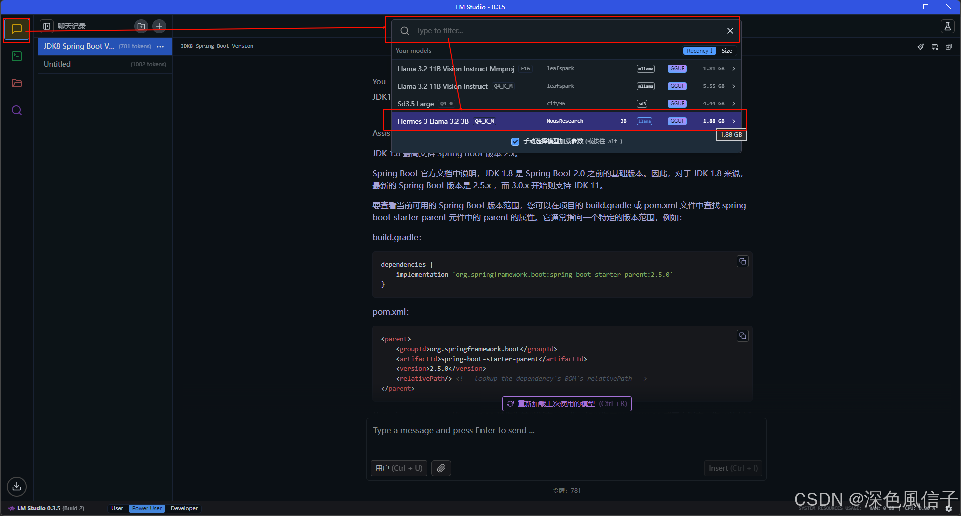961x516 pixels.
Task: Start a new chat with plus
Action: (159, 26)
